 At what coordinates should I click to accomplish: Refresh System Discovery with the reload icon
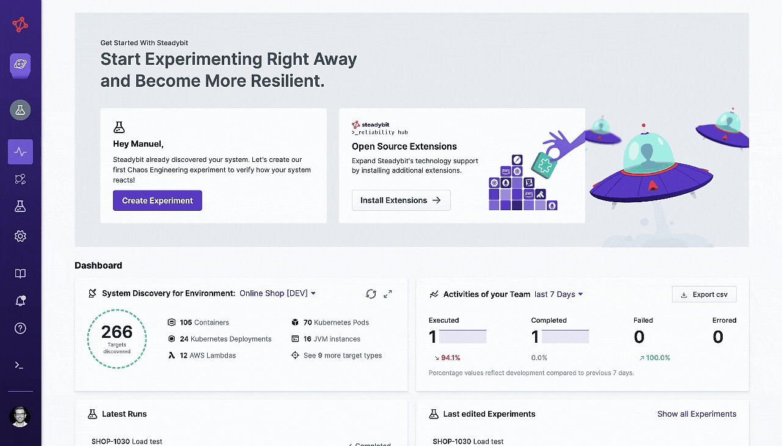[371, 294]
